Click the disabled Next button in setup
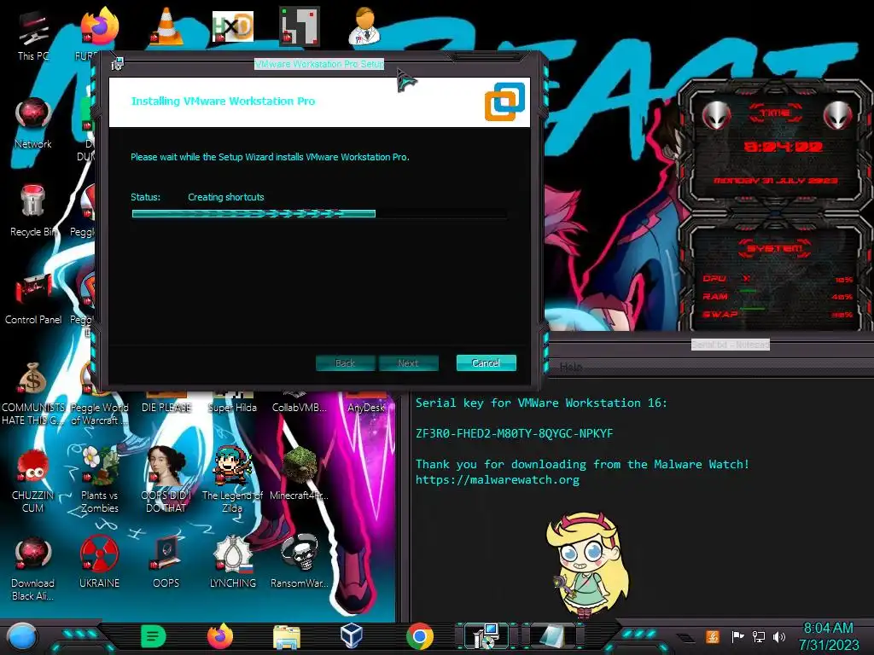This screenshot has width=874, height=655. (408, 363)
